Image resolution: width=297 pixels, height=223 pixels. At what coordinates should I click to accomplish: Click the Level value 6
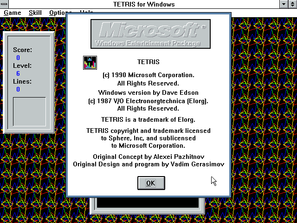coord(18,73)
